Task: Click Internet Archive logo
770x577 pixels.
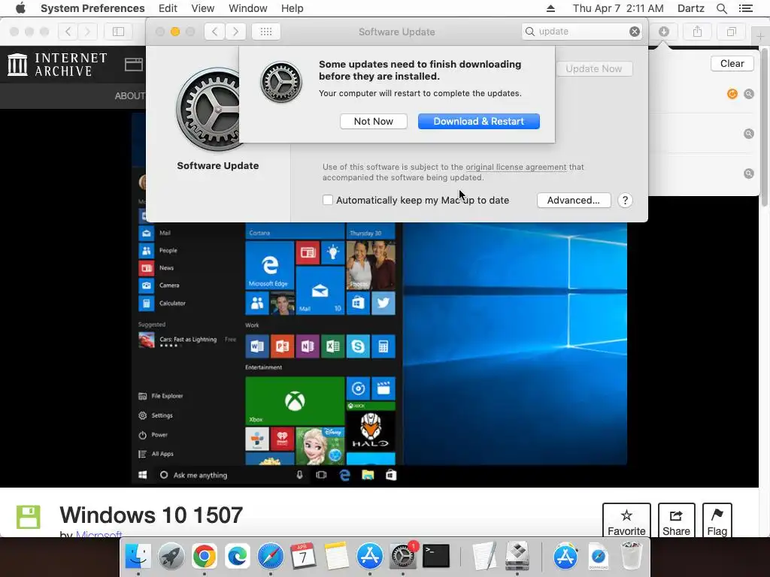Action: [57, 65]
